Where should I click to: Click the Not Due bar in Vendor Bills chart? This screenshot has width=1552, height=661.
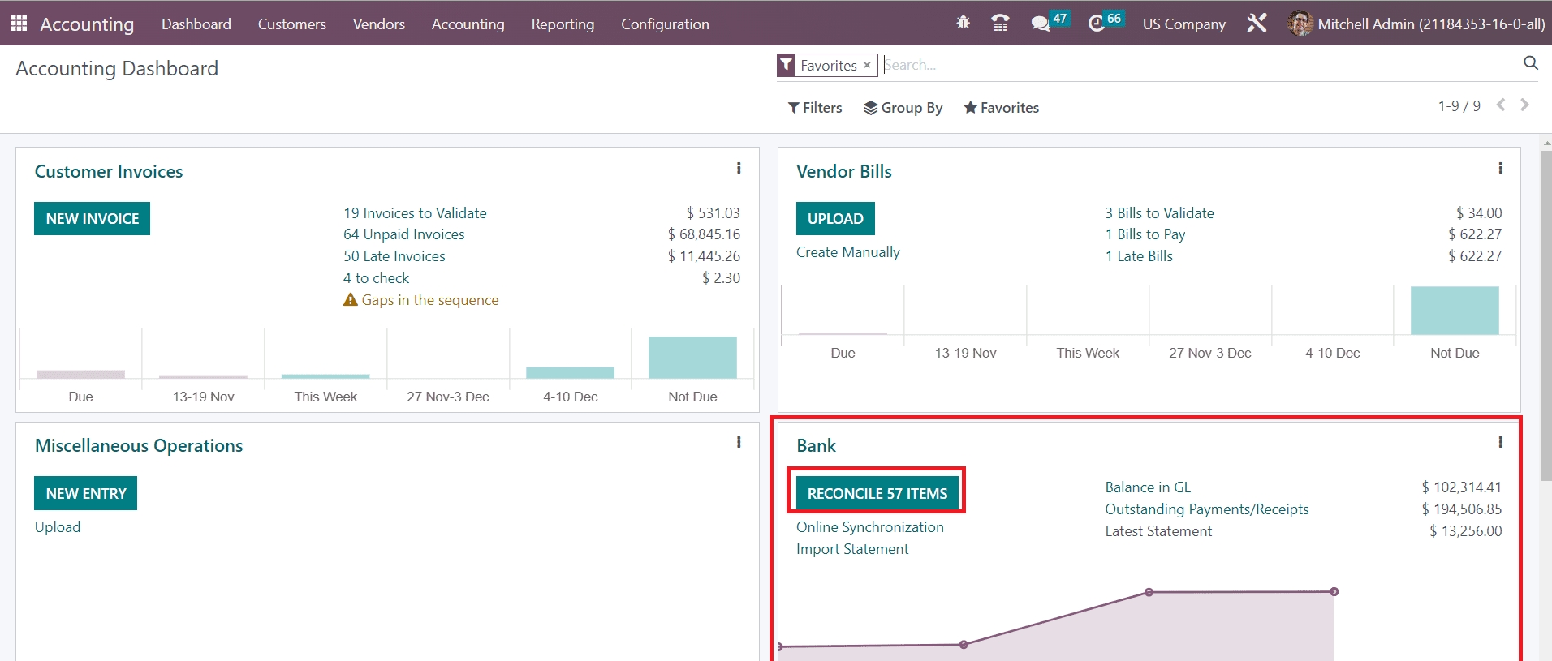click(1455, 311)
